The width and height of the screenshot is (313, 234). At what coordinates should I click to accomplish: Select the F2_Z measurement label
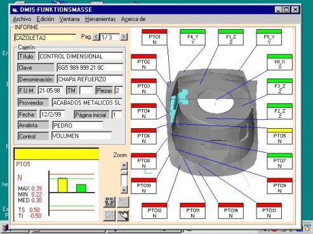point(279,112)
